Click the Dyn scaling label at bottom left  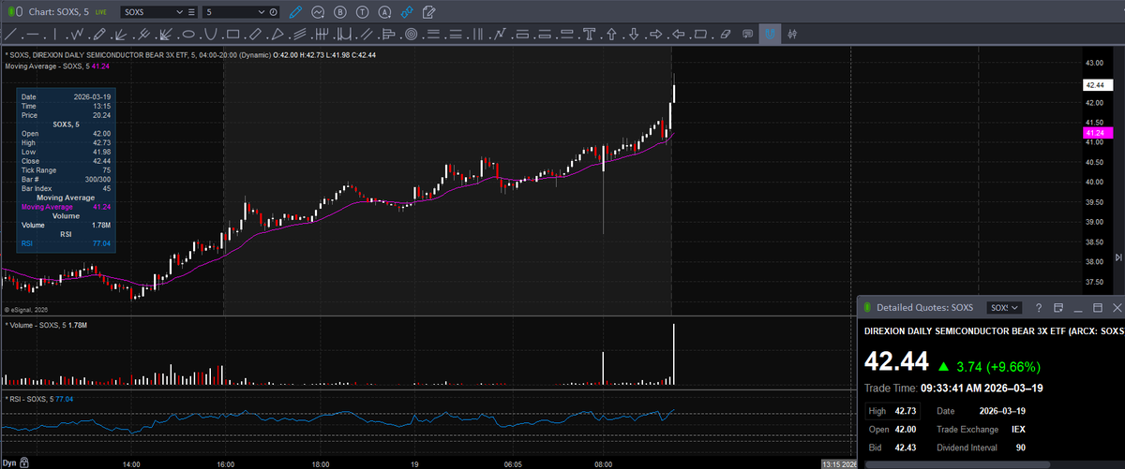tap(9, 462)
